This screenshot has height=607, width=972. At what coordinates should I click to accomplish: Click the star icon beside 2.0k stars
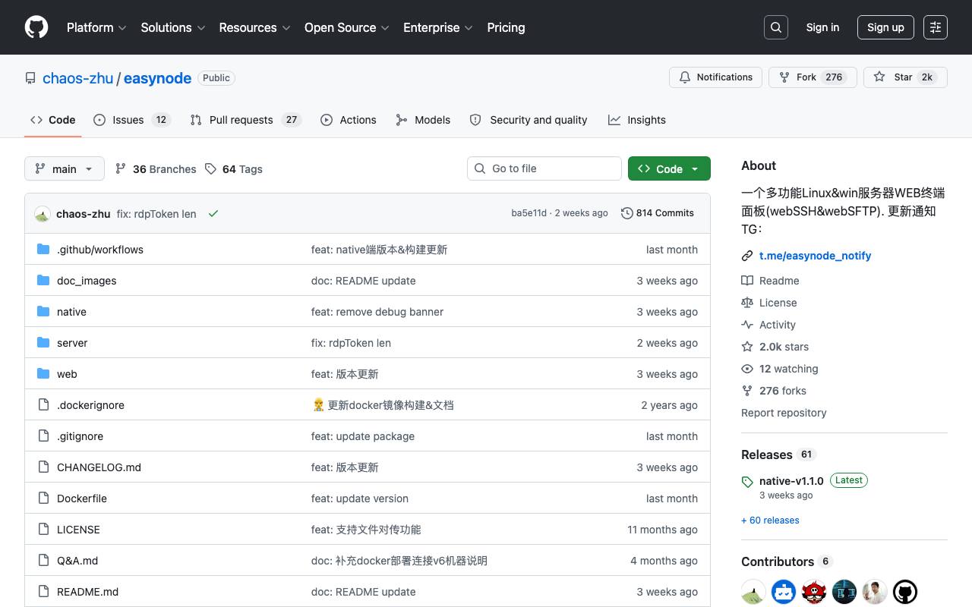pyautogui.click(x=747, y=346)
